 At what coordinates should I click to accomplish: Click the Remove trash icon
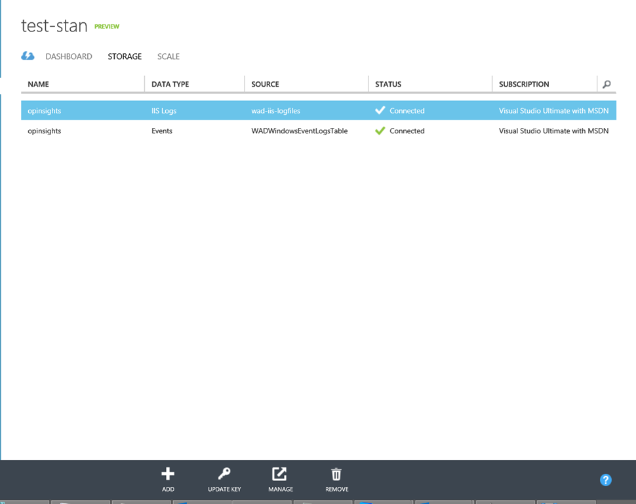point(336,474)
